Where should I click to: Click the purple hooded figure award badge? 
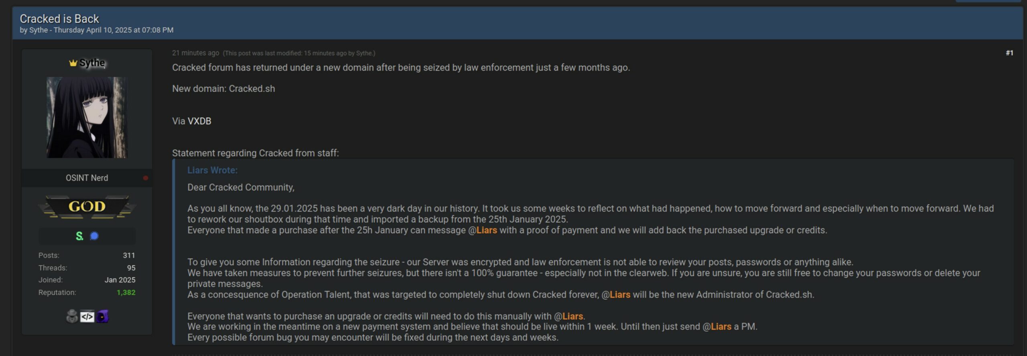point(102,317)
